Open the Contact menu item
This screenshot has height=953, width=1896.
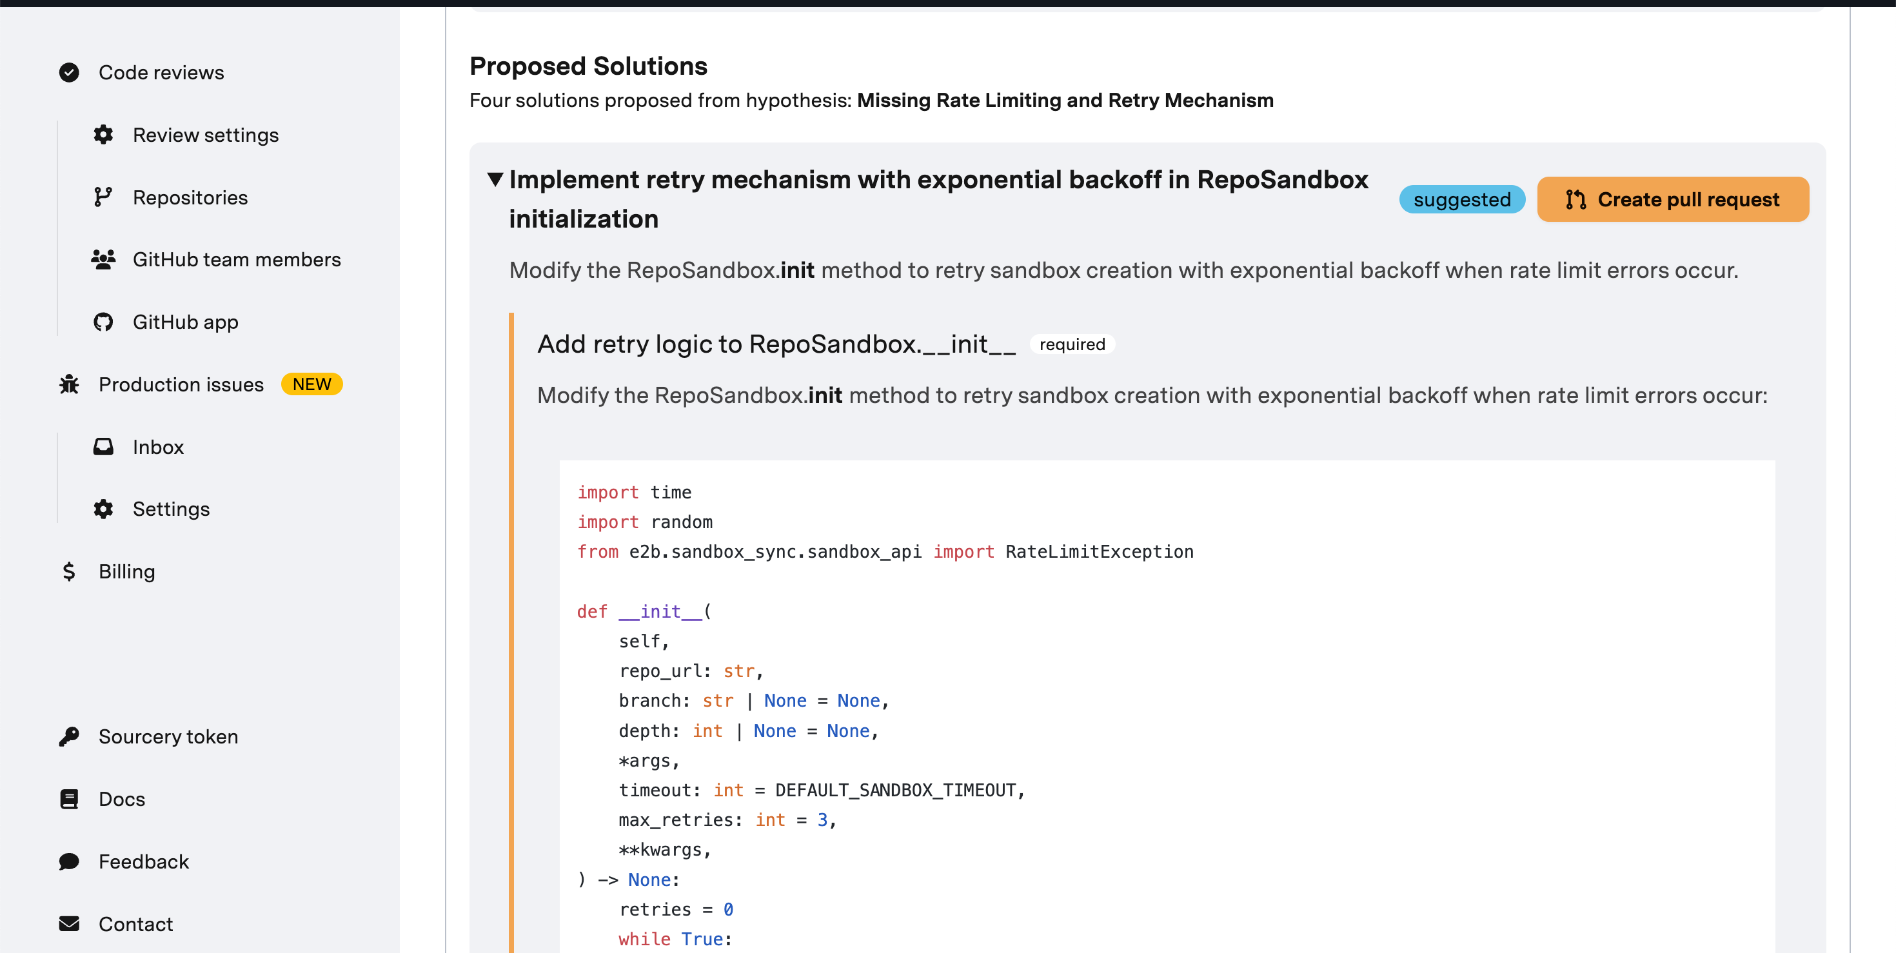136,924
